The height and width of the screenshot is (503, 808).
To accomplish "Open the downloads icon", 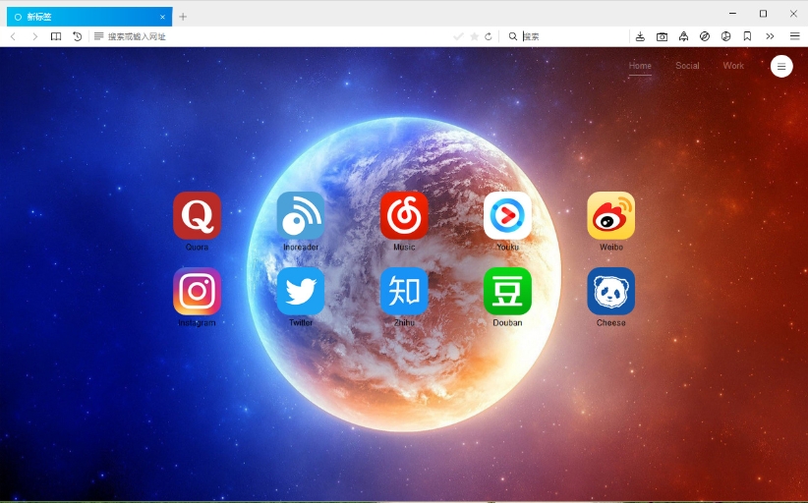I will pos(640,36).
